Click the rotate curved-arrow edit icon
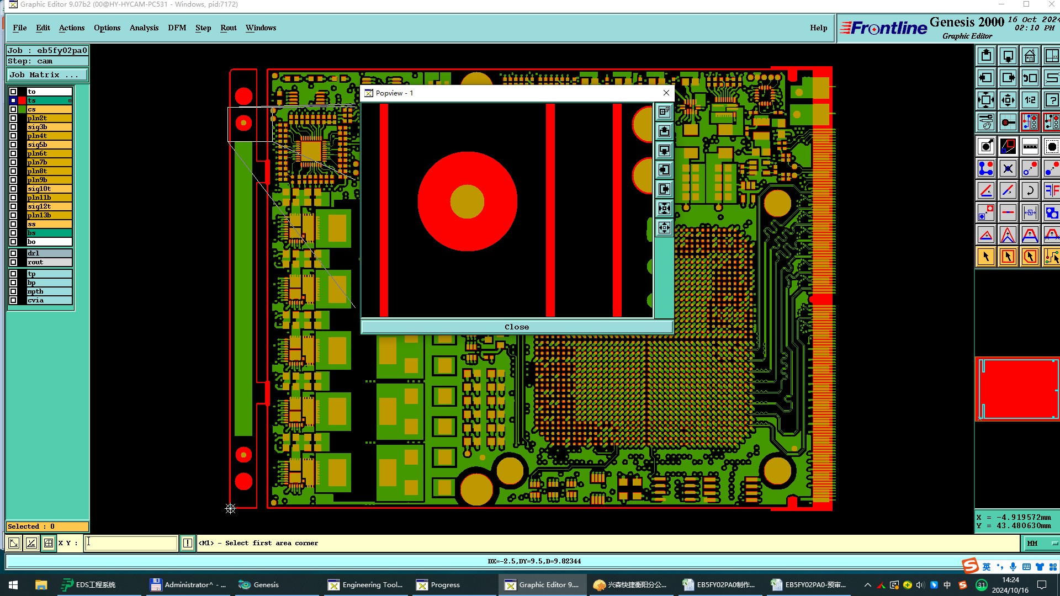The width and height of the screenshot is (1060, 596). 1030,190
